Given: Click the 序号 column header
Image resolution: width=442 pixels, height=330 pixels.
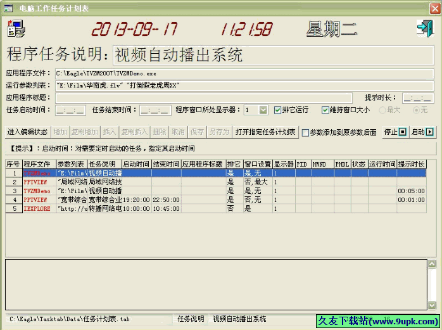Looking at the screenshot, I should [14, 164].
